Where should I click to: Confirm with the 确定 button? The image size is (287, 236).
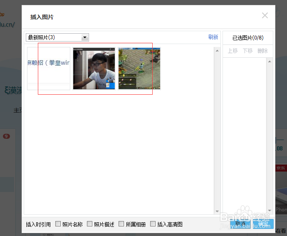coord(263,224)
